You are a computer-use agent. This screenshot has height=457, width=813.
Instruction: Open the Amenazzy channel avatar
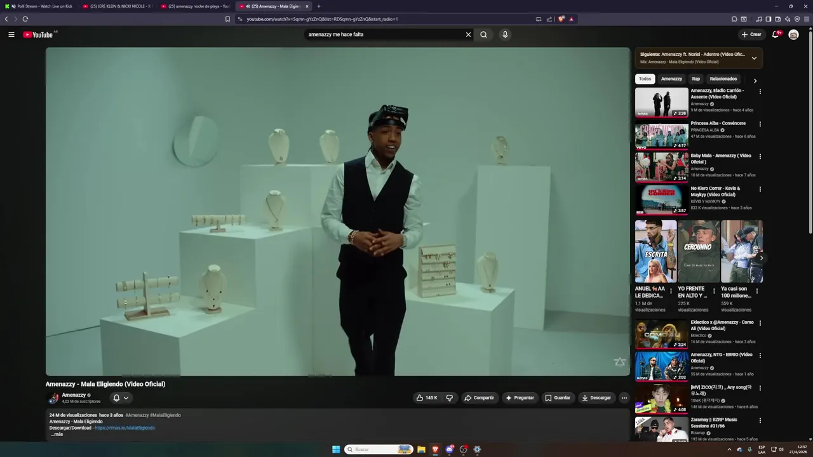click(53, 398)
